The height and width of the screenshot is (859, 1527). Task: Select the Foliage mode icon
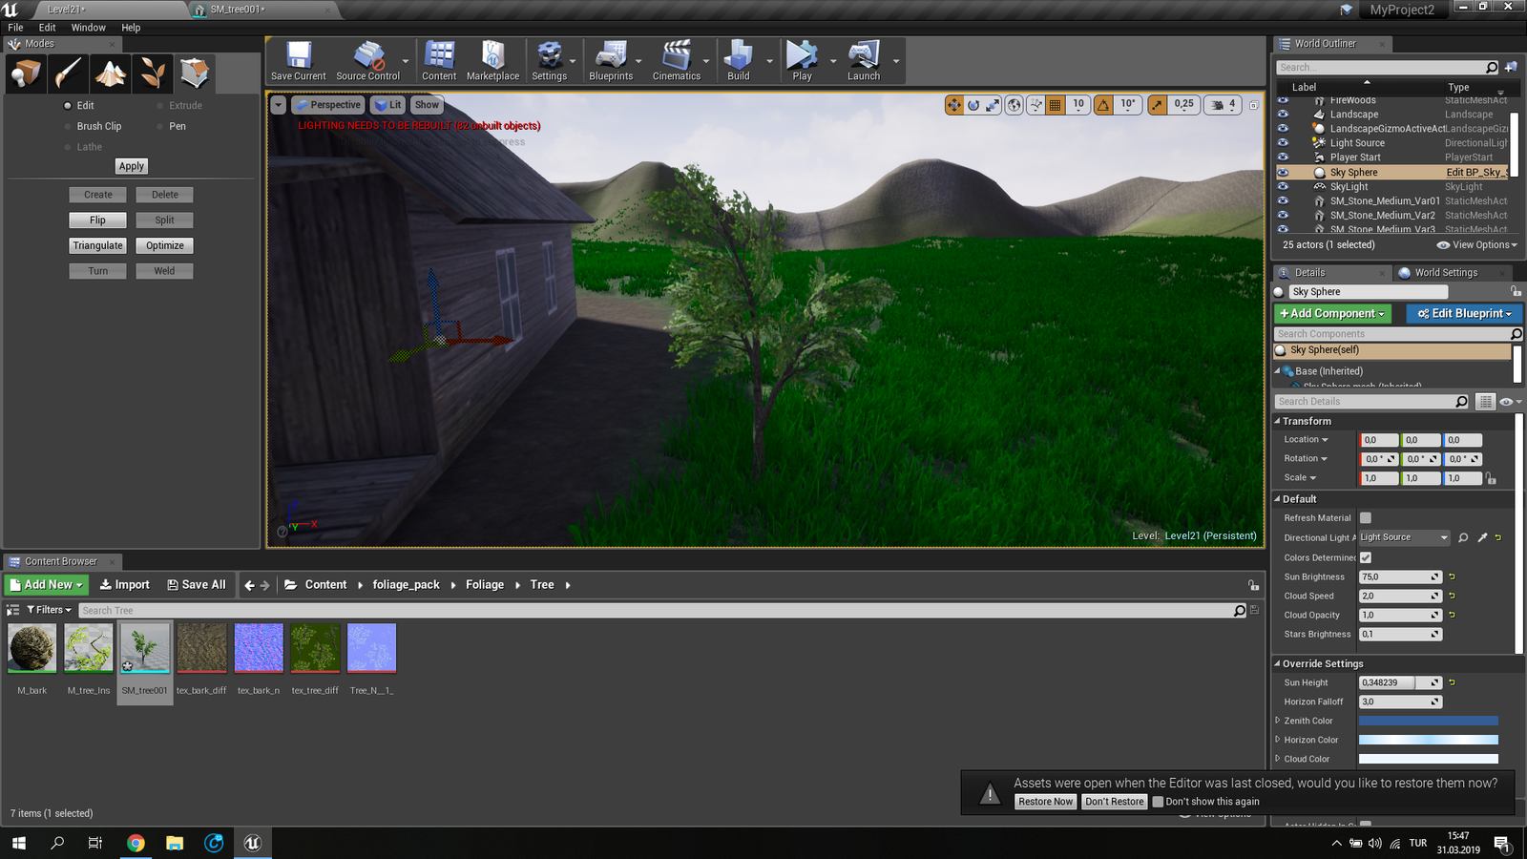pyautogui.click(x=153, y=73)
